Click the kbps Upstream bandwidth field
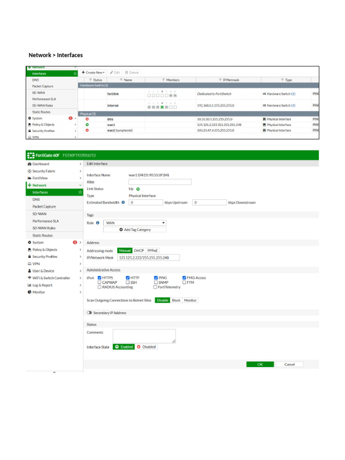The width and height of the screenshot is (345, 460). tap(146, 203)
